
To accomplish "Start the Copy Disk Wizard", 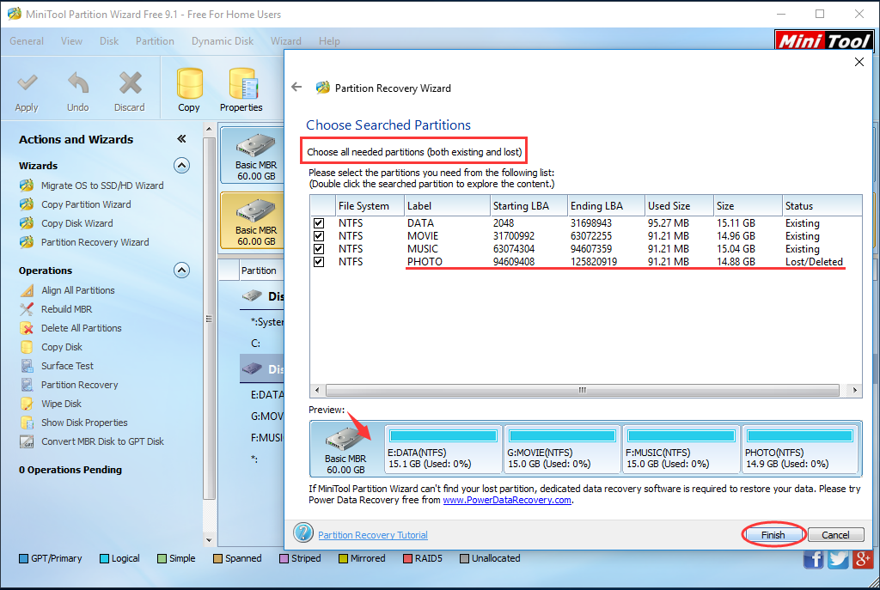I will (76, 223).
